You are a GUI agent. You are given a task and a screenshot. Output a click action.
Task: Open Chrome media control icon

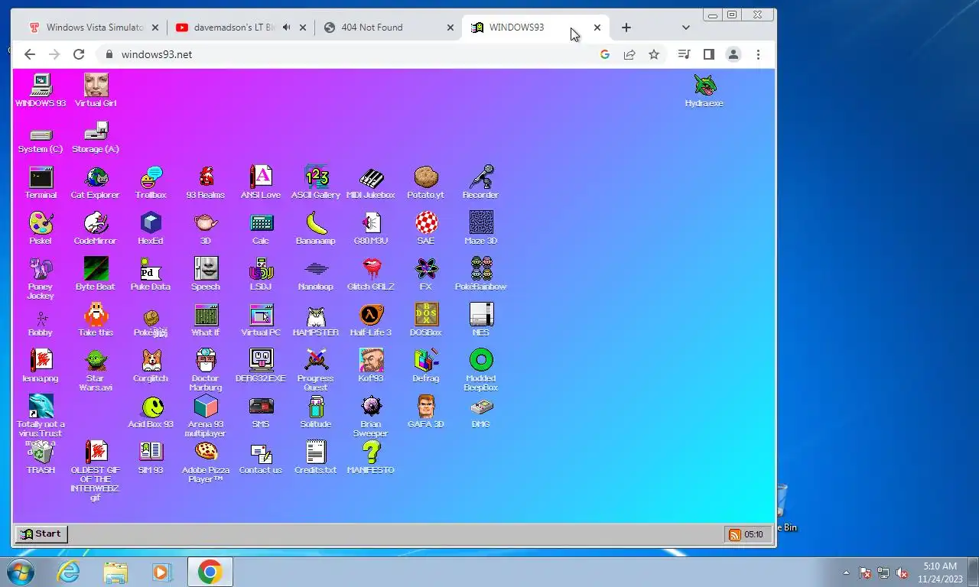(685, 54)
